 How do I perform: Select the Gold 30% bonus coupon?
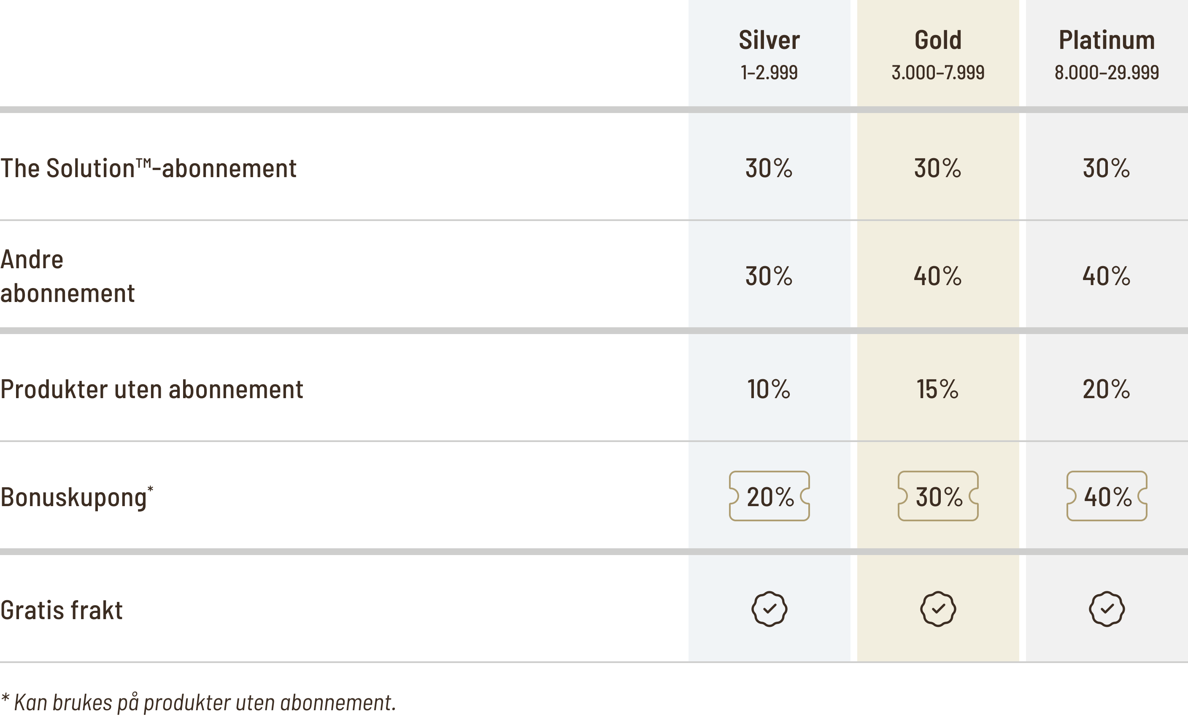[938, 496]
